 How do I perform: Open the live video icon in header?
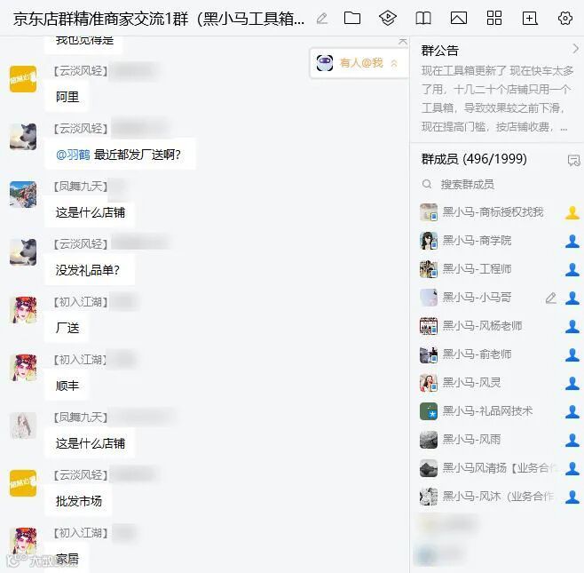tap(387, 18)
